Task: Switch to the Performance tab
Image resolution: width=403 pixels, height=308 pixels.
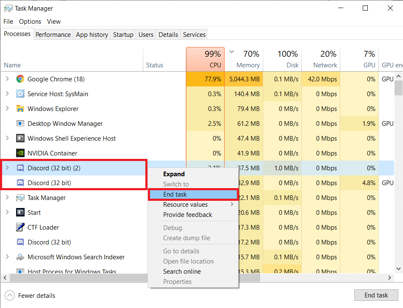Action: pos(53,34)
